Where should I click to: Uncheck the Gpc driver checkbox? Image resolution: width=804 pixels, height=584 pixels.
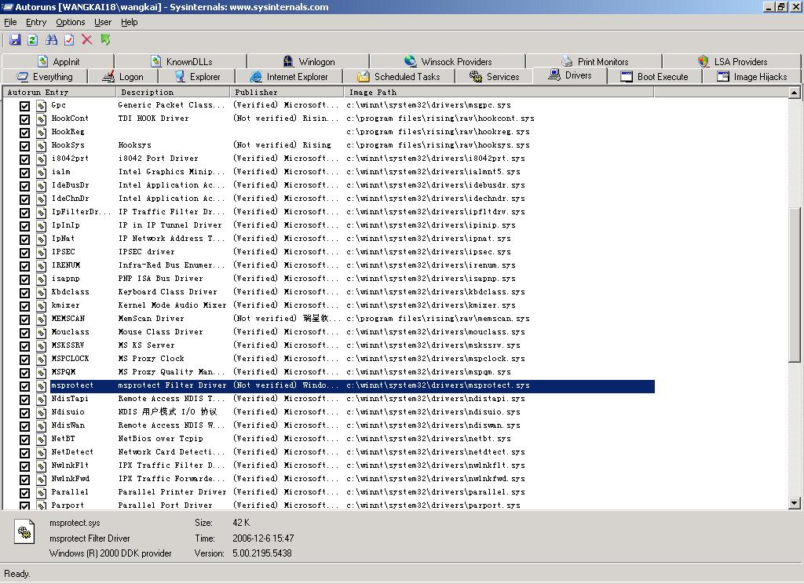(x=24, y=106)
